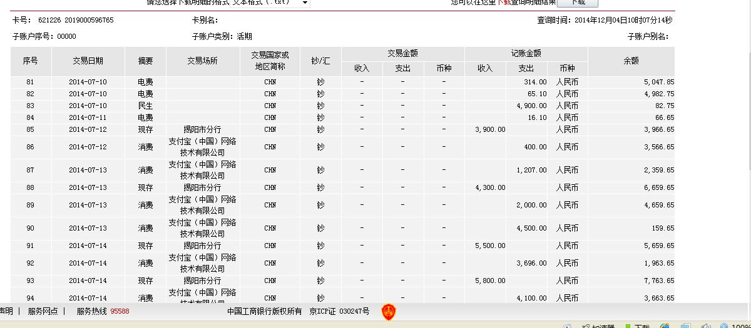Click expense amount 3,696.00 in row 92
Screen dimensions: 751x328
tap(531, 263)
